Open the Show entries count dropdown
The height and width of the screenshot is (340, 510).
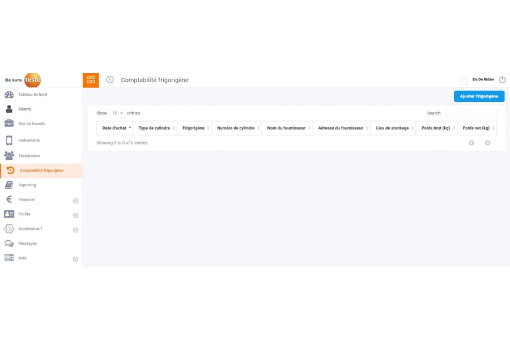coord(117,113)
